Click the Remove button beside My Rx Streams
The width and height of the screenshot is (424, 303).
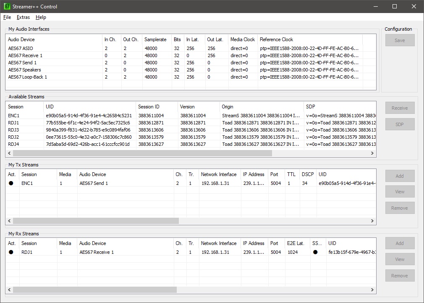point(400,276)
